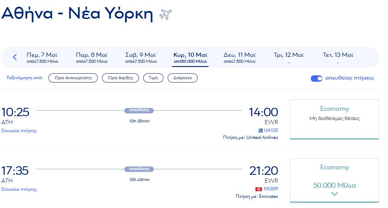Viewport: 388px width, 208px height.
Task: Open Στοιχεία πτήσης for the 17:35 flight
Action: pos(19,189)
